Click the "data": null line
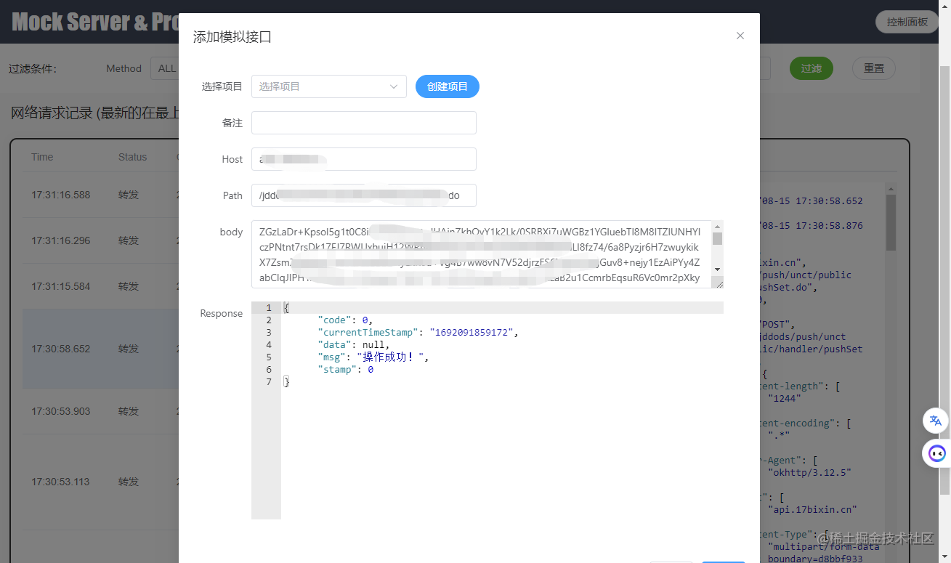Viewport: 951px width, 563px height. click(354, 345)
